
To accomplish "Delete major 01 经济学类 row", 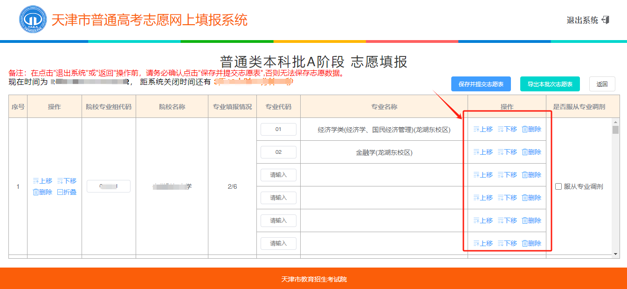I will coord(531,129).
